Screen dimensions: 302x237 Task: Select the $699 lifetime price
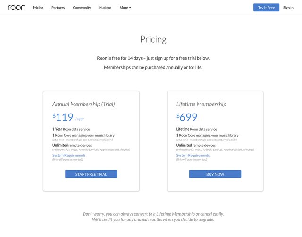[187, 117]
